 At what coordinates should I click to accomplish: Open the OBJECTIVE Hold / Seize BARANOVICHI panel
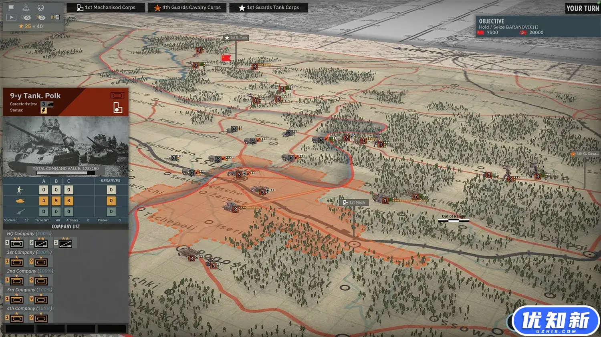pyautogui.click(x=537, y=26)
